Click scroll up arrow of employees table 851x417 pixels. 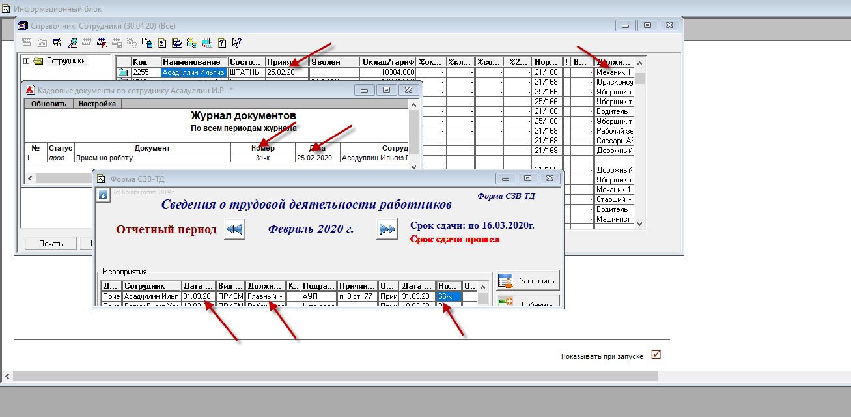(x=640, y=63)
